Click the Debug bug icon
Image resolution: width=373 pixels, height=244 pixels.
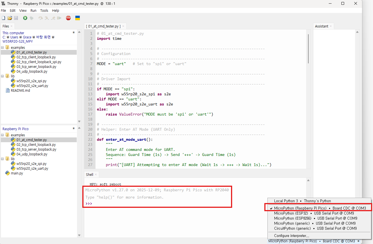(32, 18)
